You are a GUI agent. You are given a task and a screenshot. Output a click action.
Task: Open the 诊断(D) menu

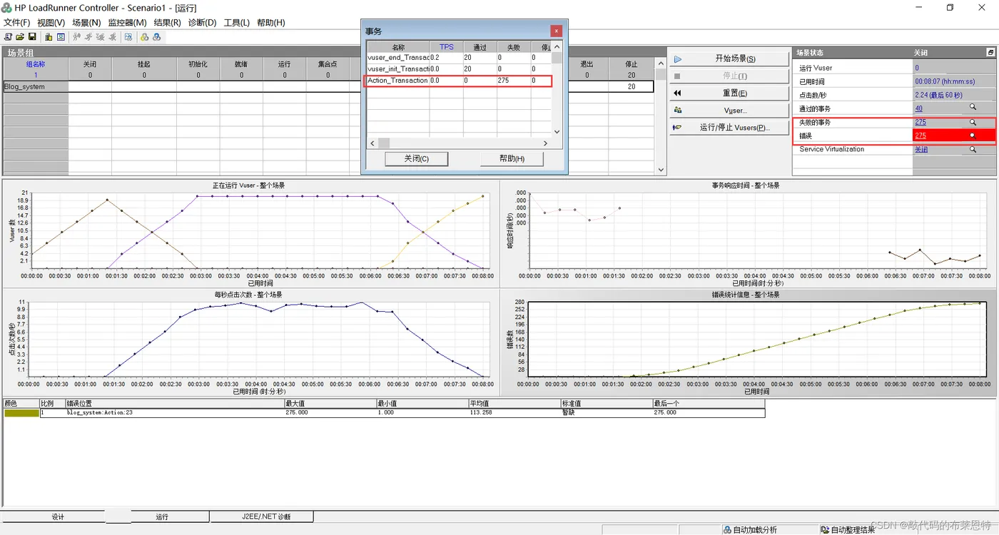(x=203, y=22)
